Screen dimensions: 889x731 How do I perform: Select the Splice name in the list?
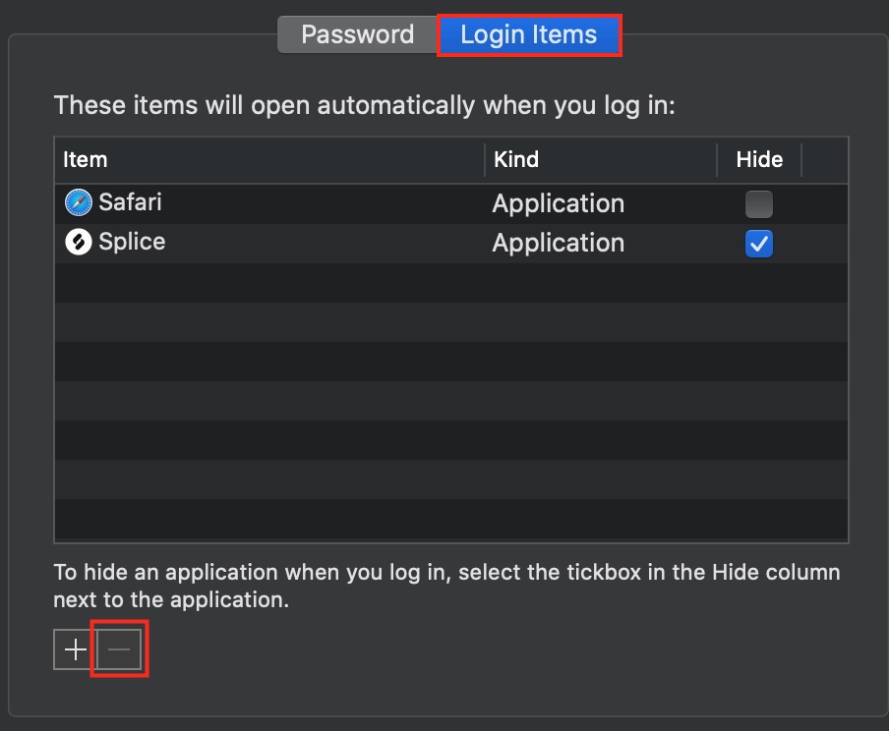pyautogui.click(x=132, y=242)
